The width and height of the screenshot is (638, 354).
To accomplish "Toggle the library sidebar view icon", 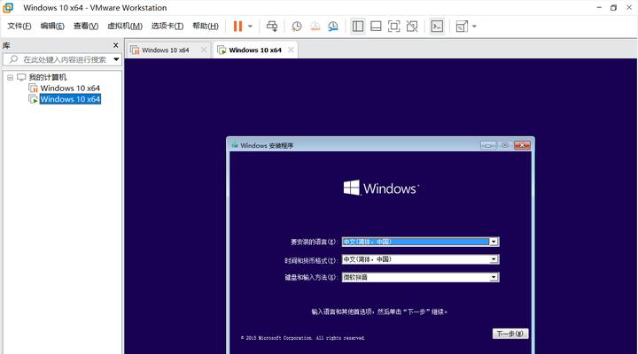I will 358,27.
